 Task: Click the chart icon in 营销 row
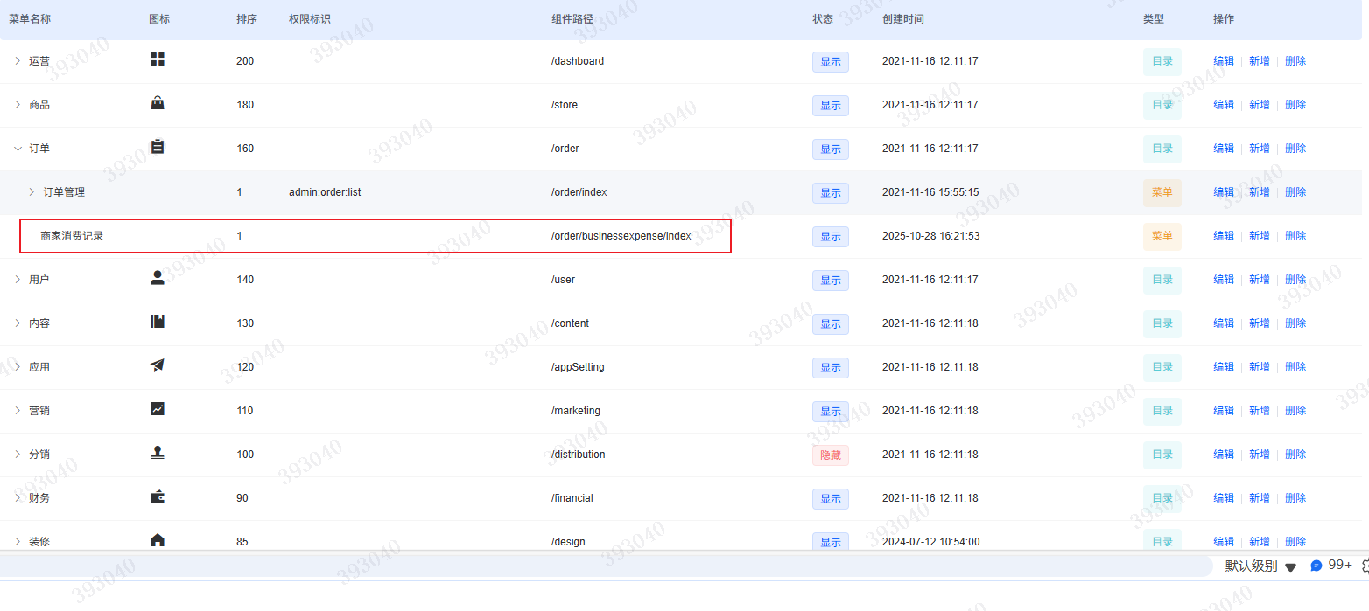158,409
